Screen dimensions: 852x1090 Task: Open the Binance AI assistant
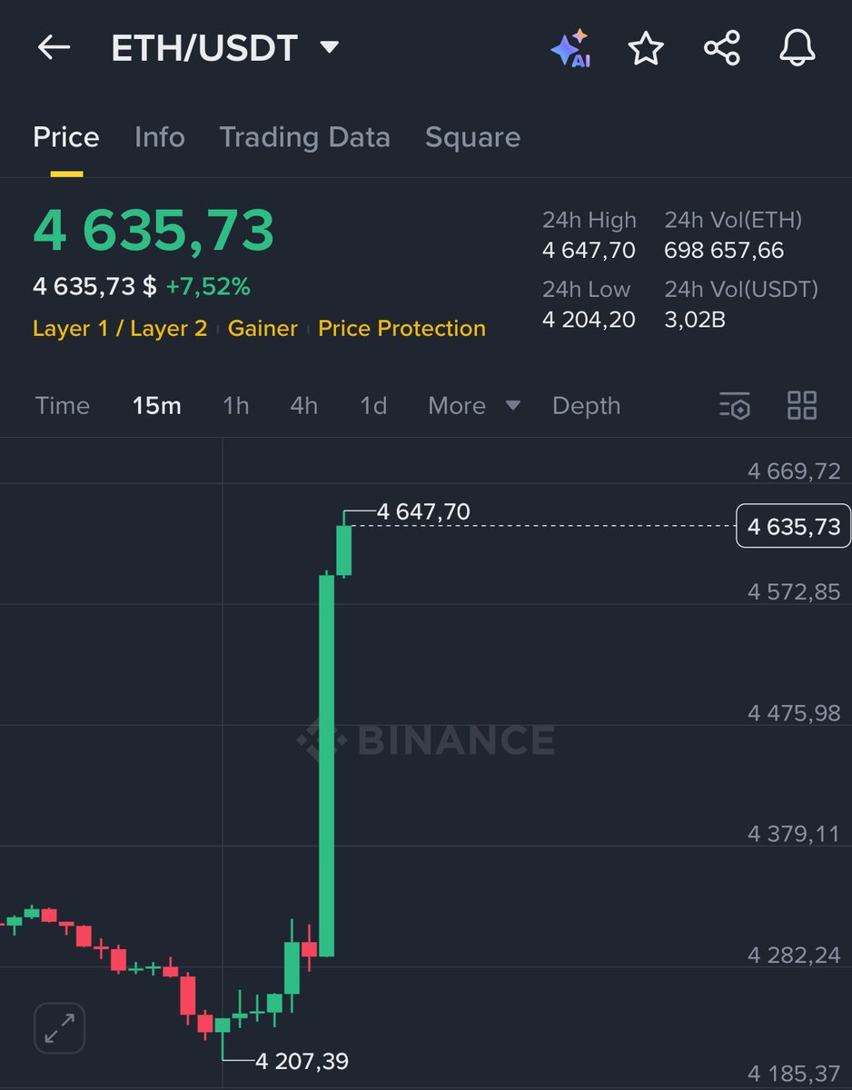tap(572, 49)
